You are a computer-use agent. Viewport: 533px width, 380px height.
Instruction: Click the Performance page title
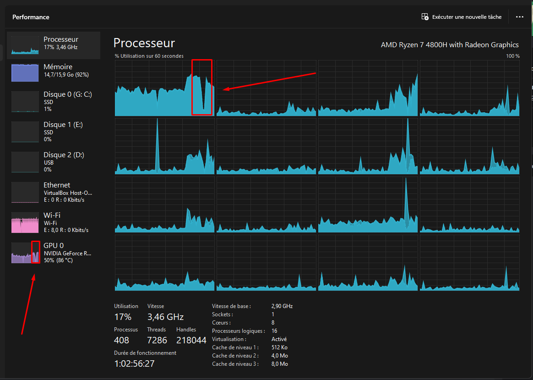(31, 17)
